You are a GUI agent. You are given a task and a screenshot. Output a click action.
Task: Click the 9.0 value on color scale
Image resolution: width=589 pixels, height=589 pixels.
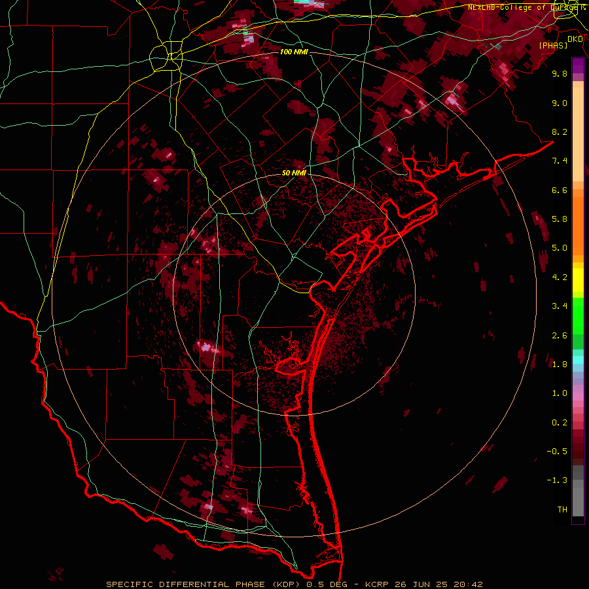click(x=560, y=103)
